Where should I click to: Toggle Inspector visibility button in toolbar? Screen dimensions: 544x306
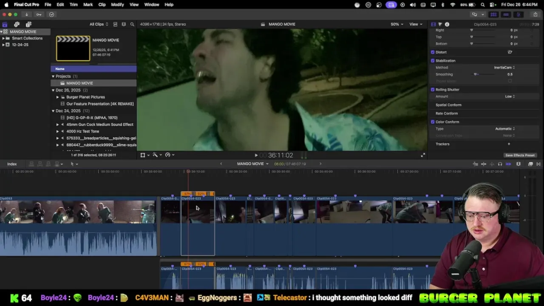518,14
